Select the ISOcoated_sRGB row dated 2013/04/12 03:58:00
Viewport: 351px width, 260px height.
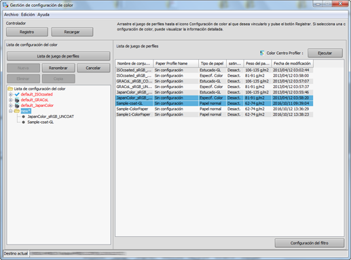click(x=215, y=76)
